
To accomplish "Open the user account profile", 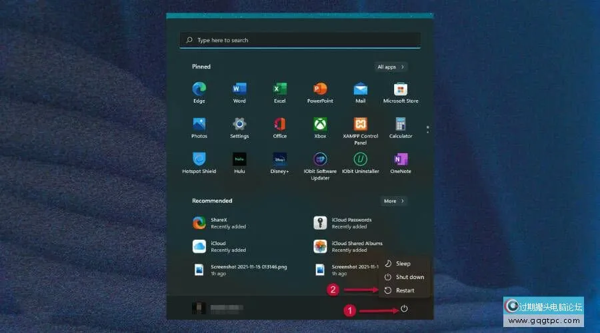I will pyautogui.click(x=217, y=308).
